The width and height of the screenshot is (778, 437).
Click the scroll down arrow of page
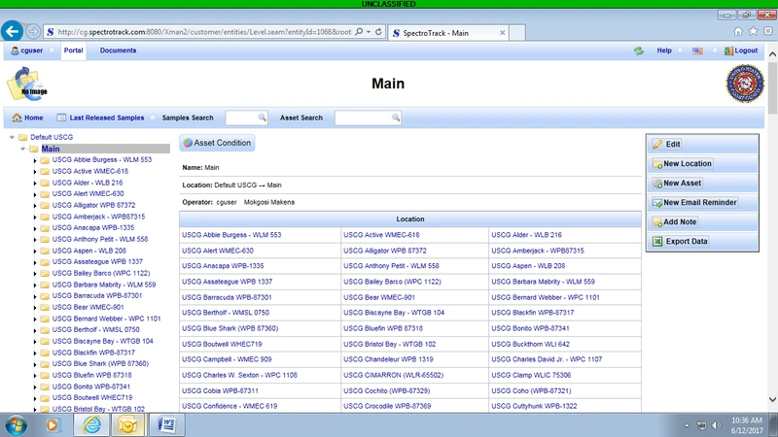[772, 399]
